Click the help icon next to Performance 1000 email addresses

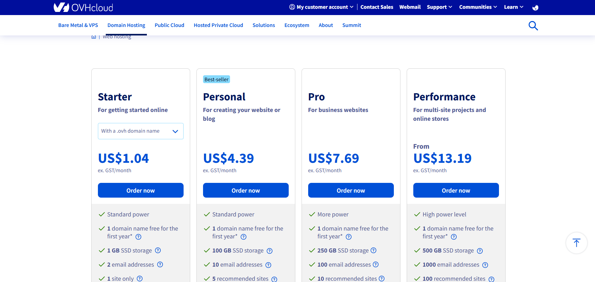(485, 265)
